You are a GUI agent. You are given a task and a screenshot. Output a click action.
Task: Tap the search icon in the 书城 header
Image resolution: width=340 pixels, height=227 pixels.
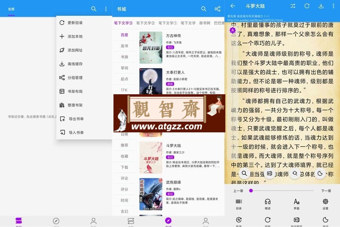click(204, 9)
